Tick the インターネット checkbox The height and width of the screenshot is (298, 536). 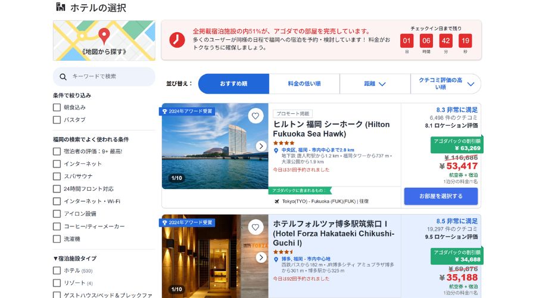click(57, 164)
